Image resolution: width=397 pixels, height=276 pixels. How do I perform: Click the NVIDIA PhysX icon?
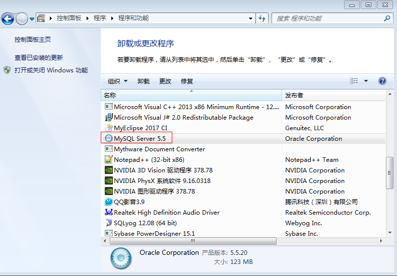click(x=109, y=180)
